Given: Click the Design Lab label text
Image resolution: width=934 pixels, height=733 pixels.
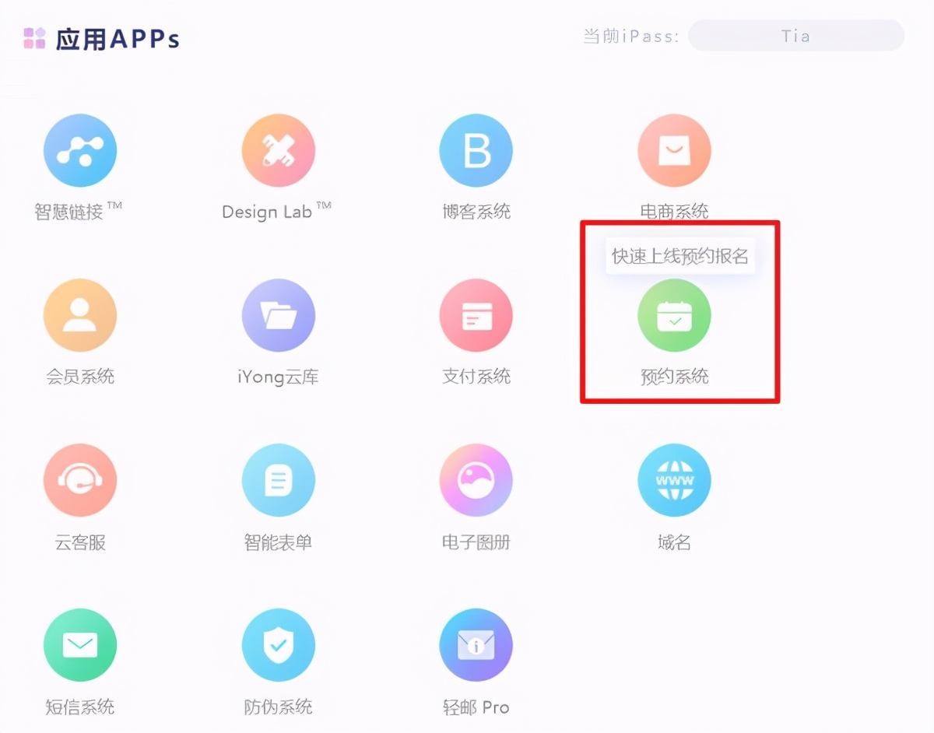Looking at the screenshot, I should (276, 211).
